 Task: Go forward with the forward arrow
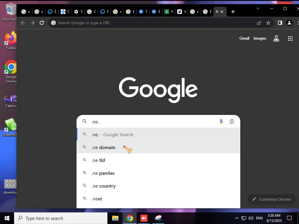[32, 23]
